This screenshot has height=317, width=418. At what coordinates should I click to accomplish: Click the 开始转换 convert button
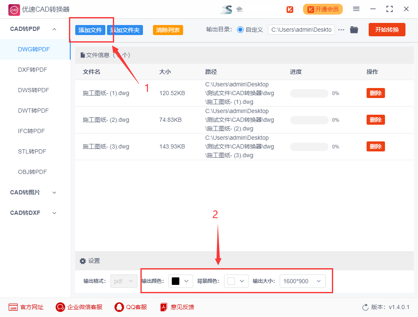click(x=387, y=30)
